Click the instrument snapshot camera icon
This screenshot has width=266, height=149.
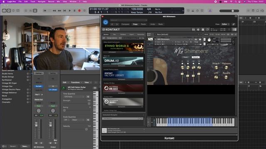(x=196, y=39)
